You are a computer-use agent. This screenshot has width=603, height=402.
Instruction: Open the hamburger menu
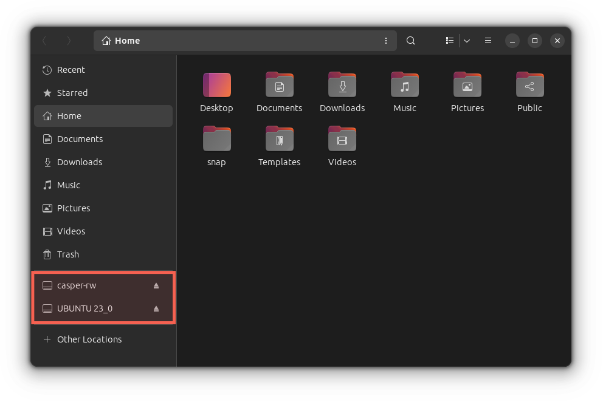coord(488,40)
